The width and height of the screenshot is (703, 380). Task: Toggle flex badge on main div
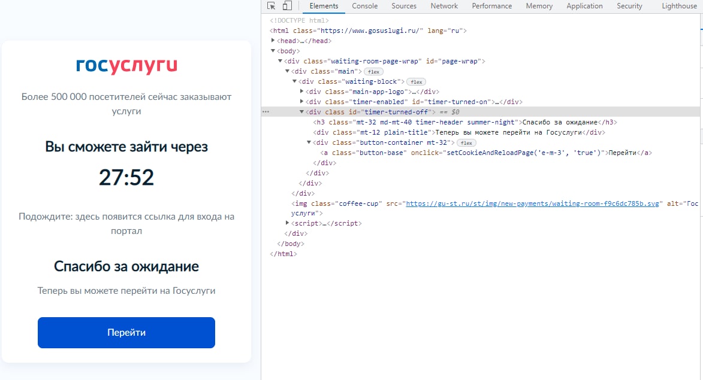click(373, 72)
